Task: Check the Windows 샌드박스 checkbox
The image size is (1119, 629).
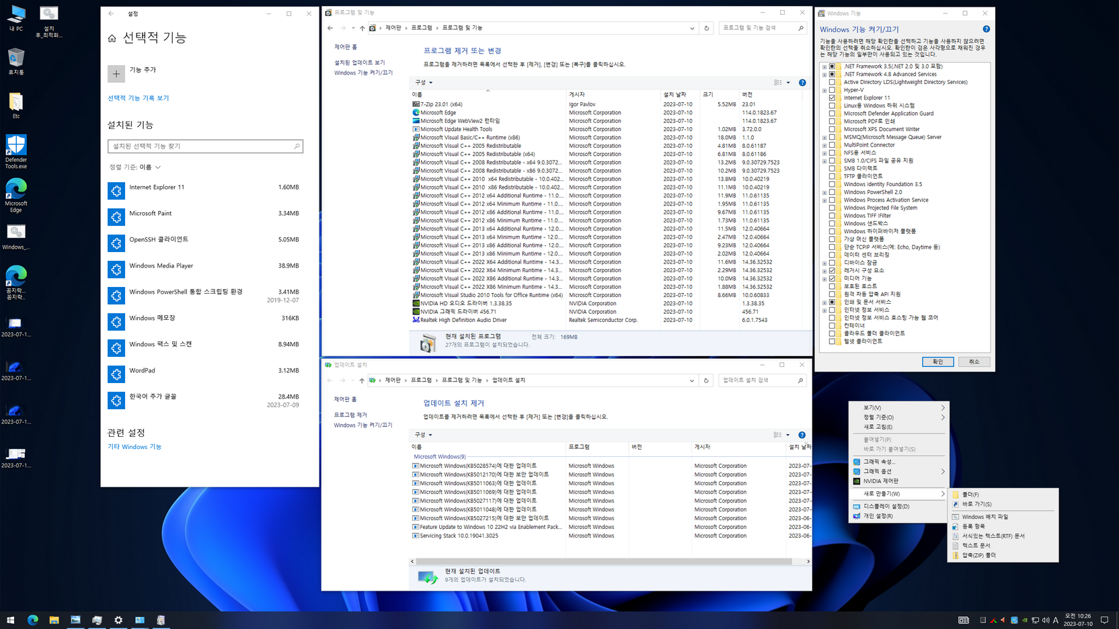Action: pyautogui.click(x=832, y=223)
